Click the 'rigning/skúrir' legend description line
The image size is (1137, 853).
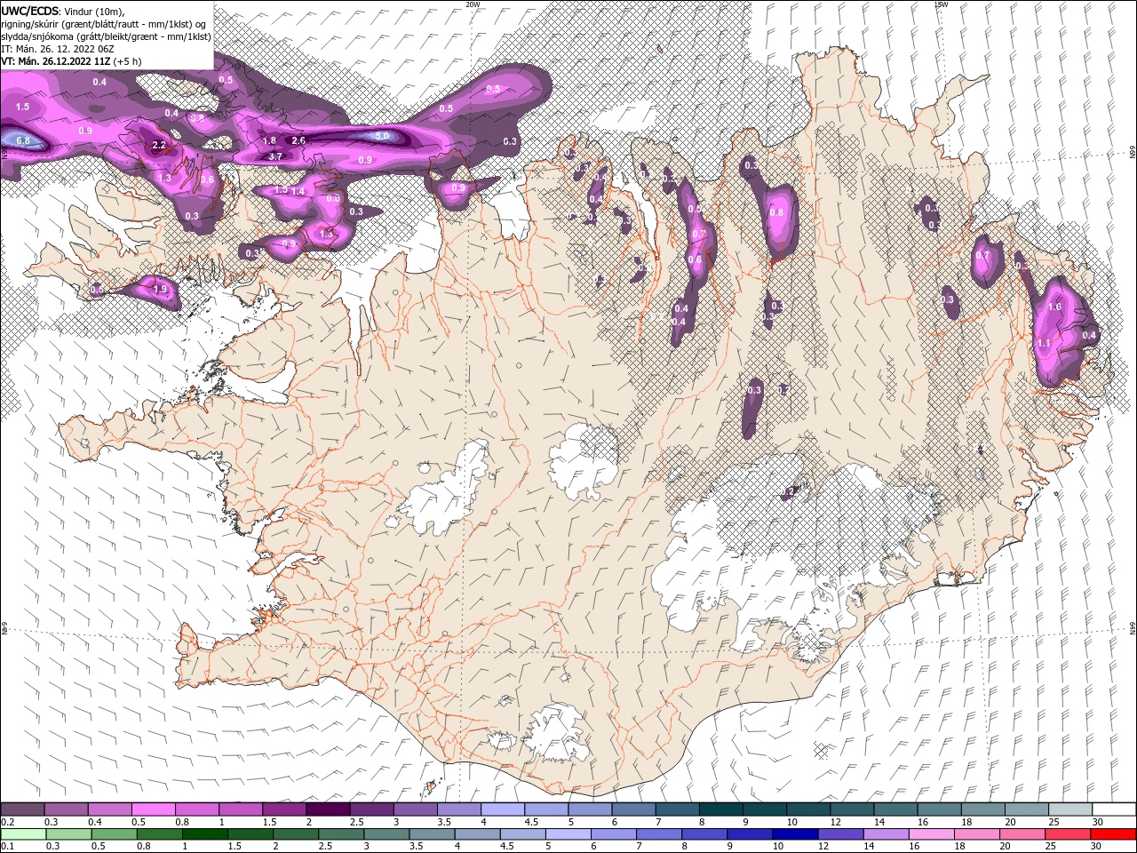pyautogui.click(x=104, y=24)
